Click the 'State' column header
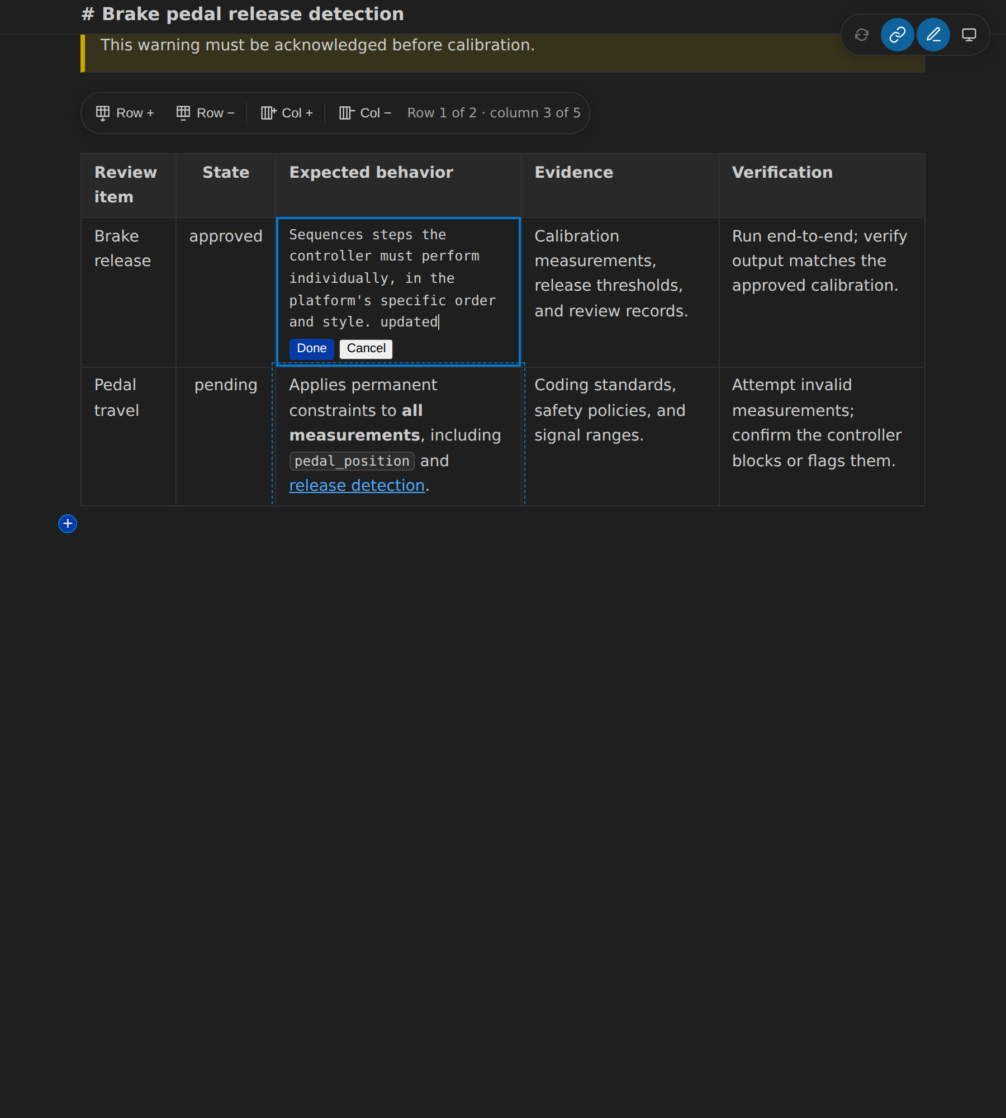 (226, 186)
